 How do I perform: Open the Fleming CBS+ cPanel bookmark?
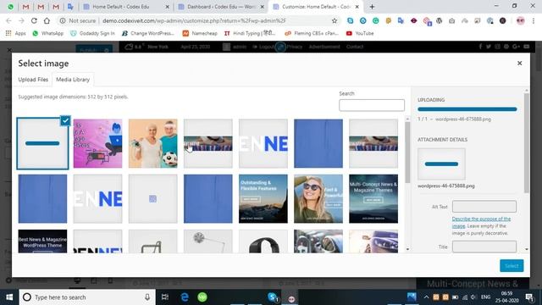pyautogui.click(x=312, y=33)
